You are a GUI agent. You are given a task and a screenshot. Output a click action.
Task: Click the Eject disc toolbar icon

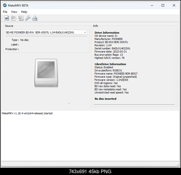tap(35, 18)
